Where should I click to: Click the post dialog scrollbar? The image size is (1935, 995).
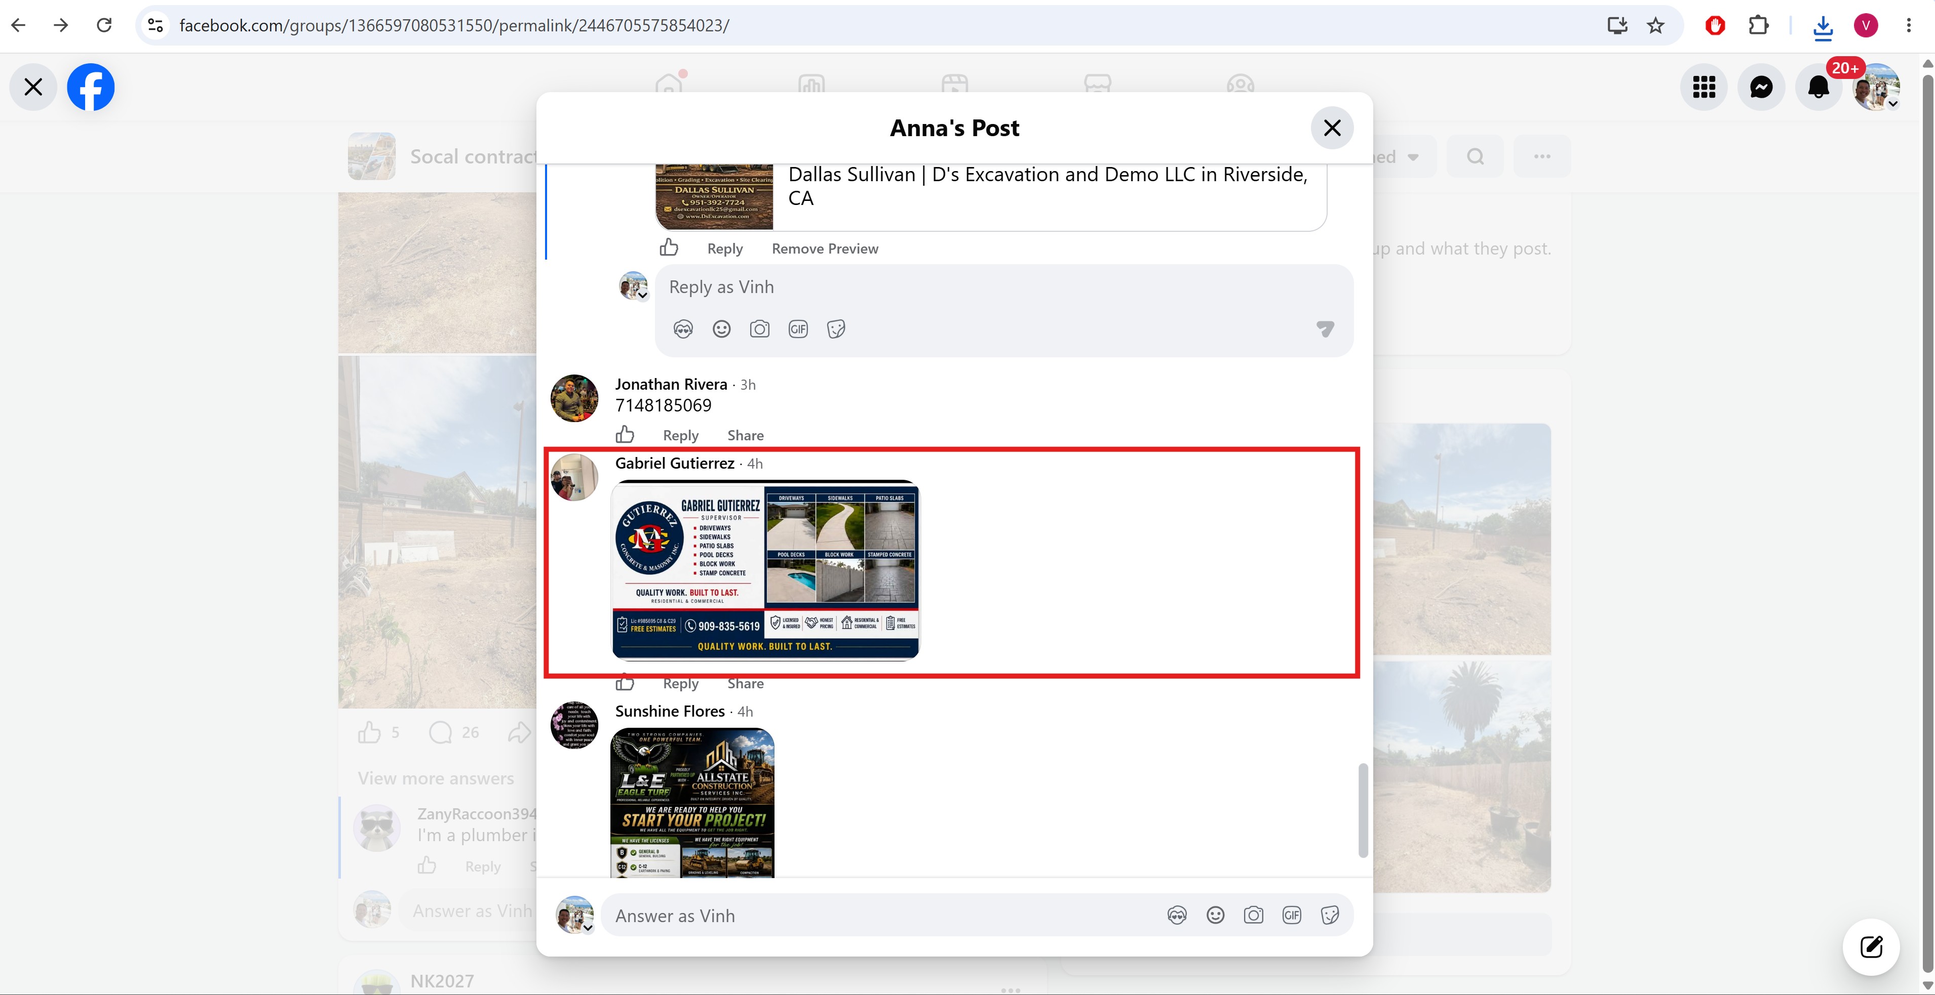(x=1363, y=810)
